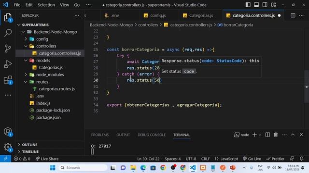Open terminal panel more actions
The height and width of the screenshot is (173, 309).
click(x=284, y=135)
